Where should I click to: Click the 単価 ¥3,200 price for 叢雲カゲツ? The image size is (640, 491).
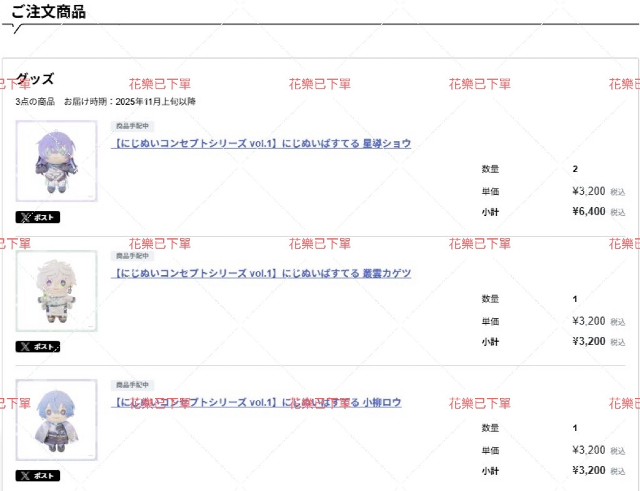tap(588, 321)
